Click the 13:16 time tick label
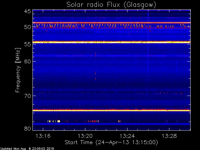Image resolution: width=200 pixels, height=150 pixels. pos(43,136)
